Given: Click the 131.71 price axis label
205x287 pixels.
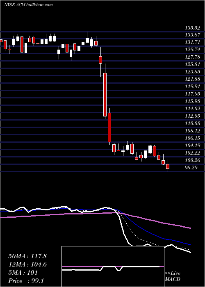Looking at the screenshot, I should pyautogui.click(x=193, y=42).
